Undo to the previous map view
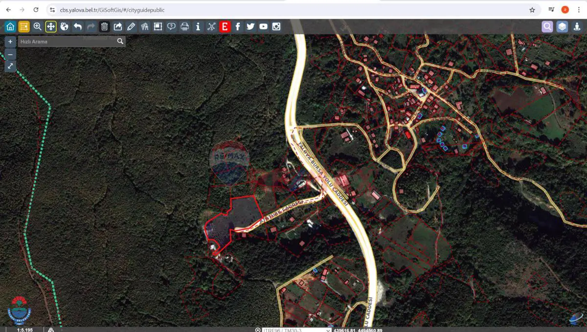 tap(77, 27)
